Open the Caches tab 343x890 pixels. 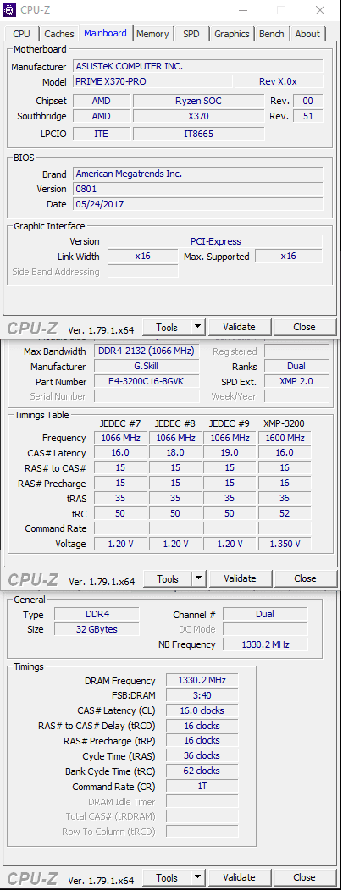(59, 34)
